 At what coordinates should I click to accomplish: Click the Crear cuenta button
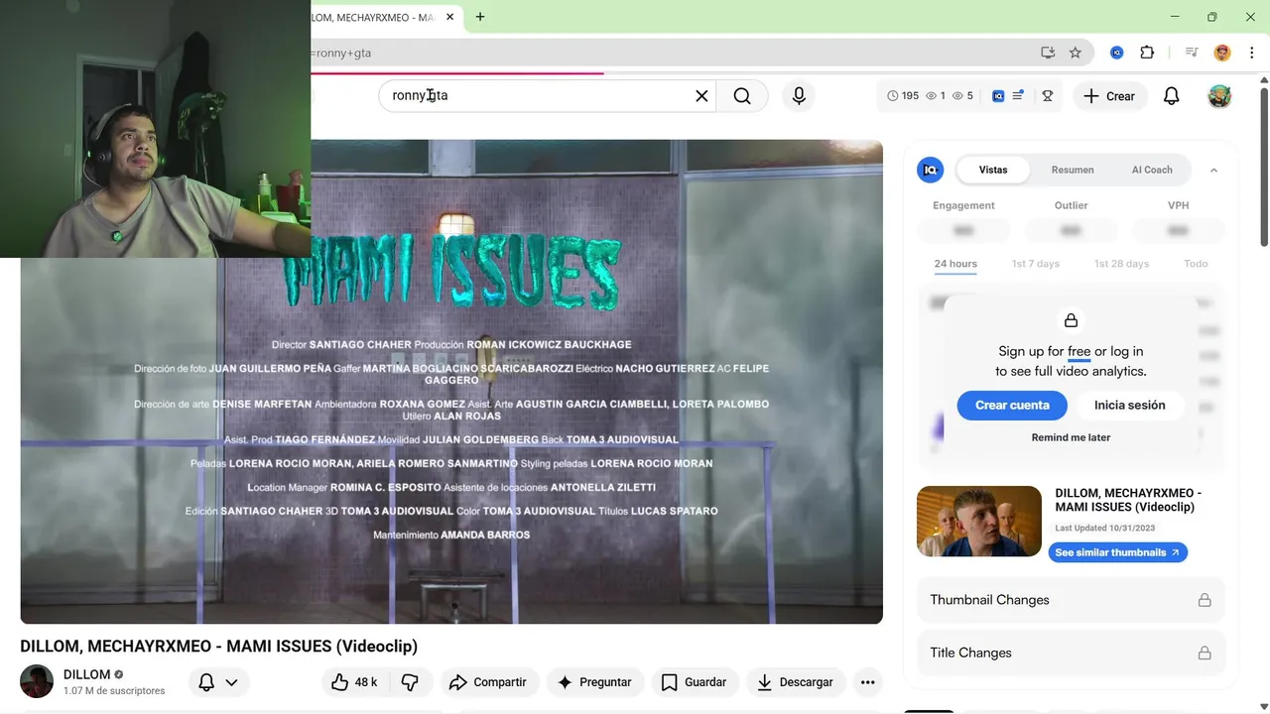[x=1012, y=405]
